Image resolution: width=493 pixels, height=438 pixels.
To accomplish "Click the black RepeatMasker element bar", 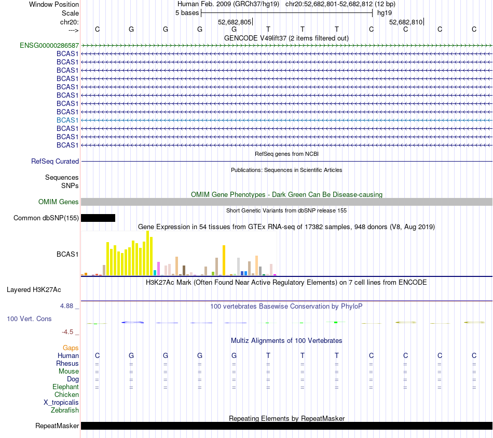I will pos(286,426).
